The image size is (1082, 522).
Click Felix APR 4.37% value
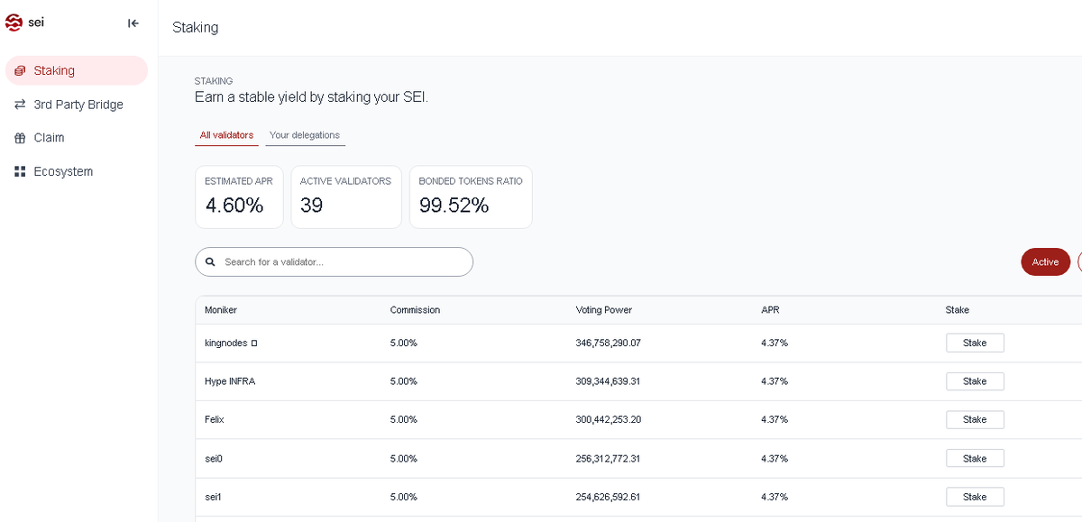click(775, 419)
